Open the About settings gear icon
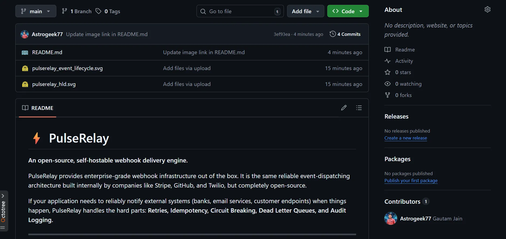The width and height of the screenshot is (506, 239). (x=487, y=9)
